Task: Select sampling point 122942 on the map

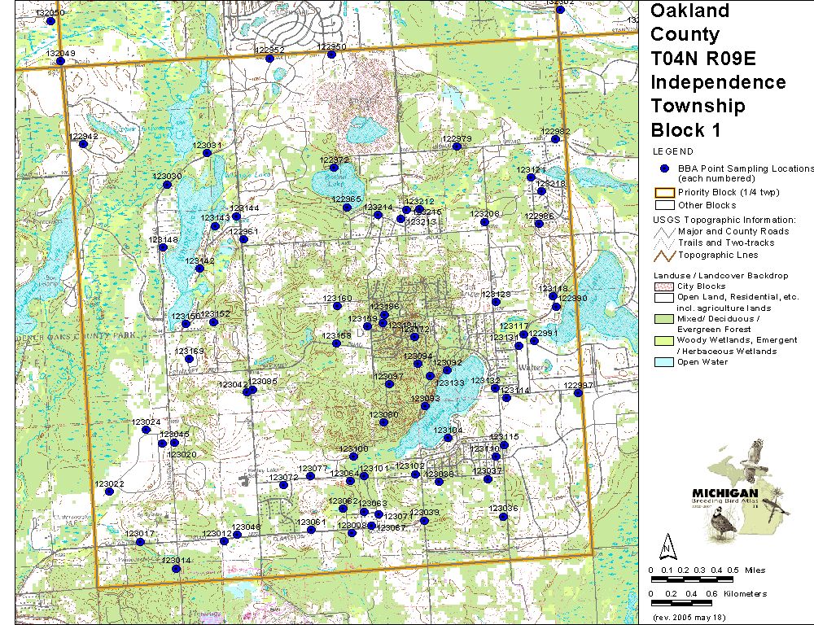Action: (83, 144)
